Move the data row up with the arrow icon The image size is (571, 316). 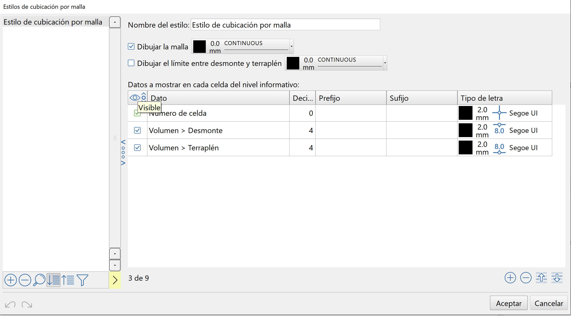541,278
